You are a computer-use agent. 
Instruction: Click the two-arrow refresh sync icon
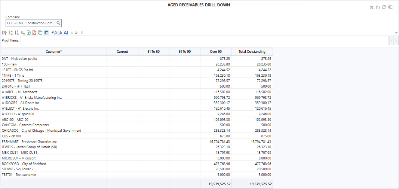[x=384, y=7]
